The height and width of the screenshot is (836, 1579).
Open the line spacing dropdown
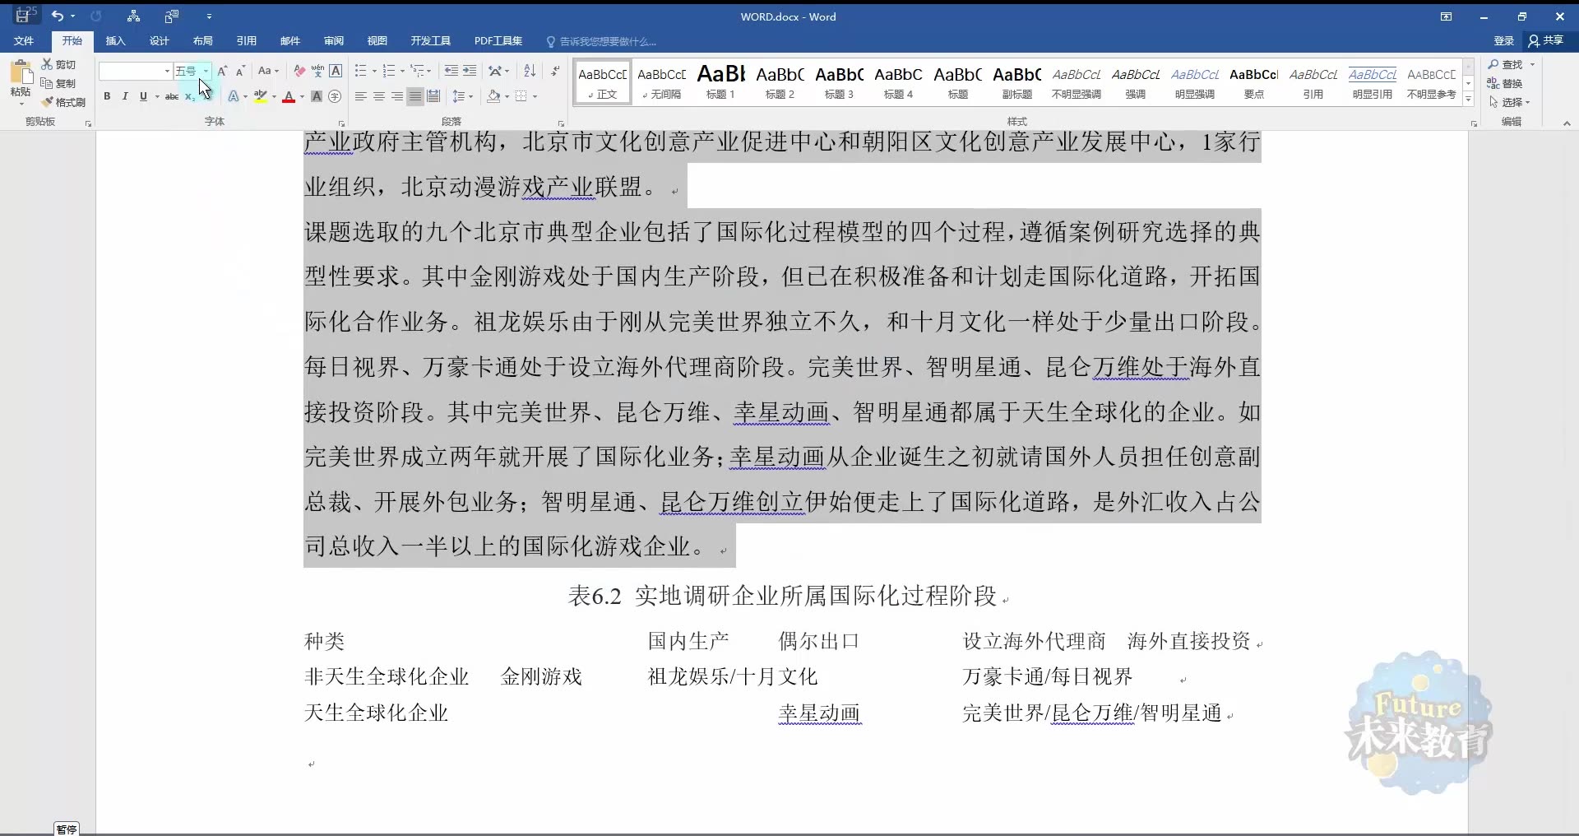[x=464, y=96]
